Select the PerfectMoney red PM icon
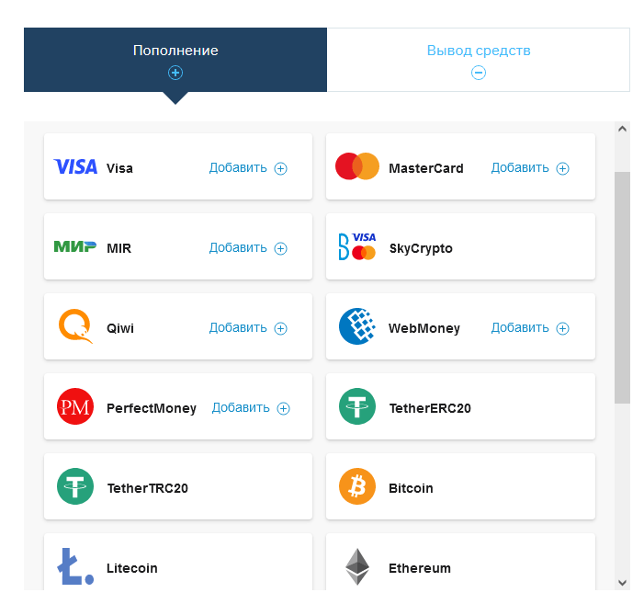Image resolution: width=644 pixels, height=604 pixels. tap(75, 407)
